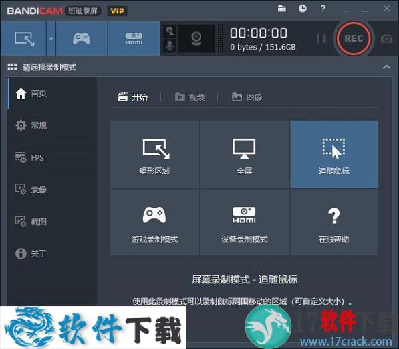
Task: Select screen recording mode in top toolbar
Action: coord(24,38)
